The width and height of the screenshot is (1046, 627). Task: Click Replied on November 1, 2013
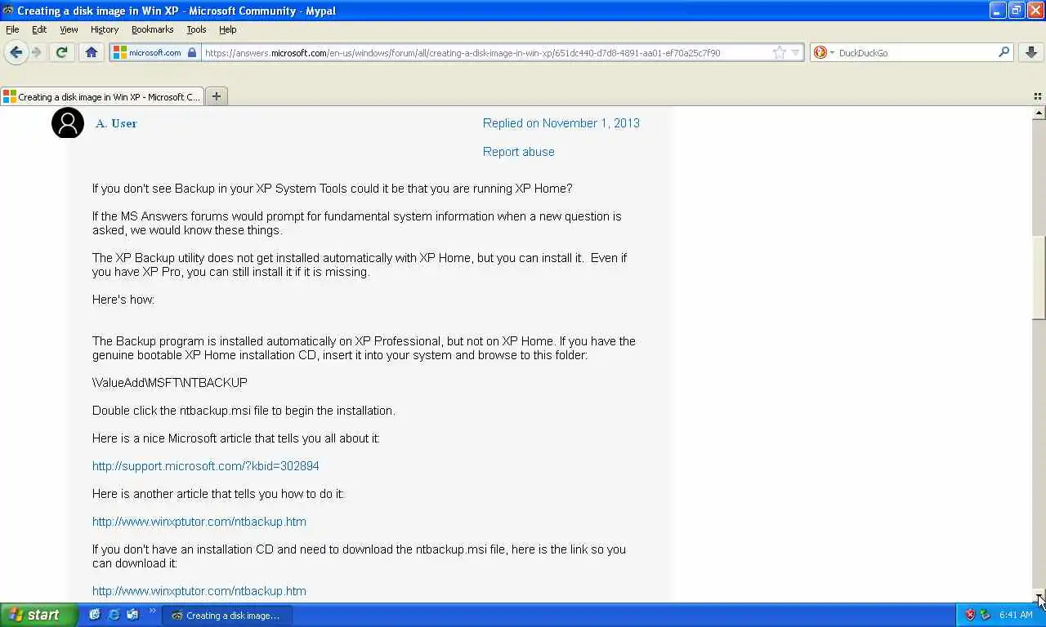tap(561, 123)
